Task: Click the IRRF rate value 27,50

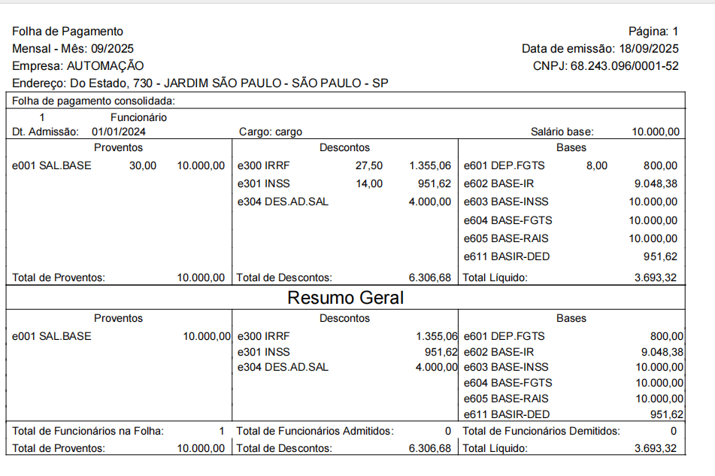Action: [x=368, y=165]
